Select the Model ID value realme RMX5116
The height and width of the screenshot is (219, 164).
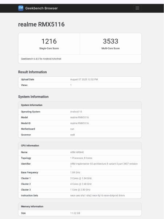point(79,123)
